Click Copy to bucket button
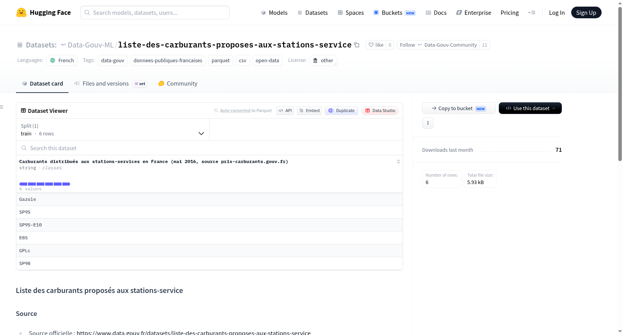This screenshot has height=335, width=623. tap(459, 108)
